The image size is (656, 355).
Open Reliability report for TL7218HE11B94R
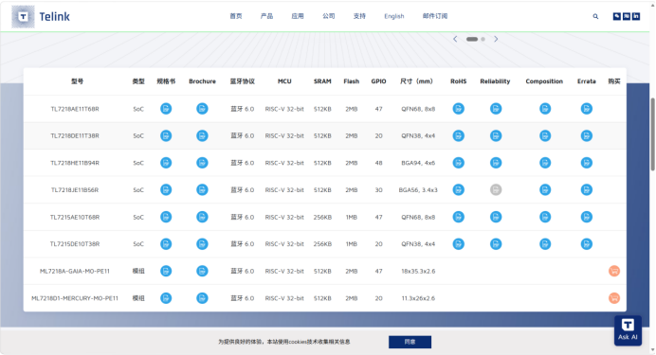click(496, 163)
